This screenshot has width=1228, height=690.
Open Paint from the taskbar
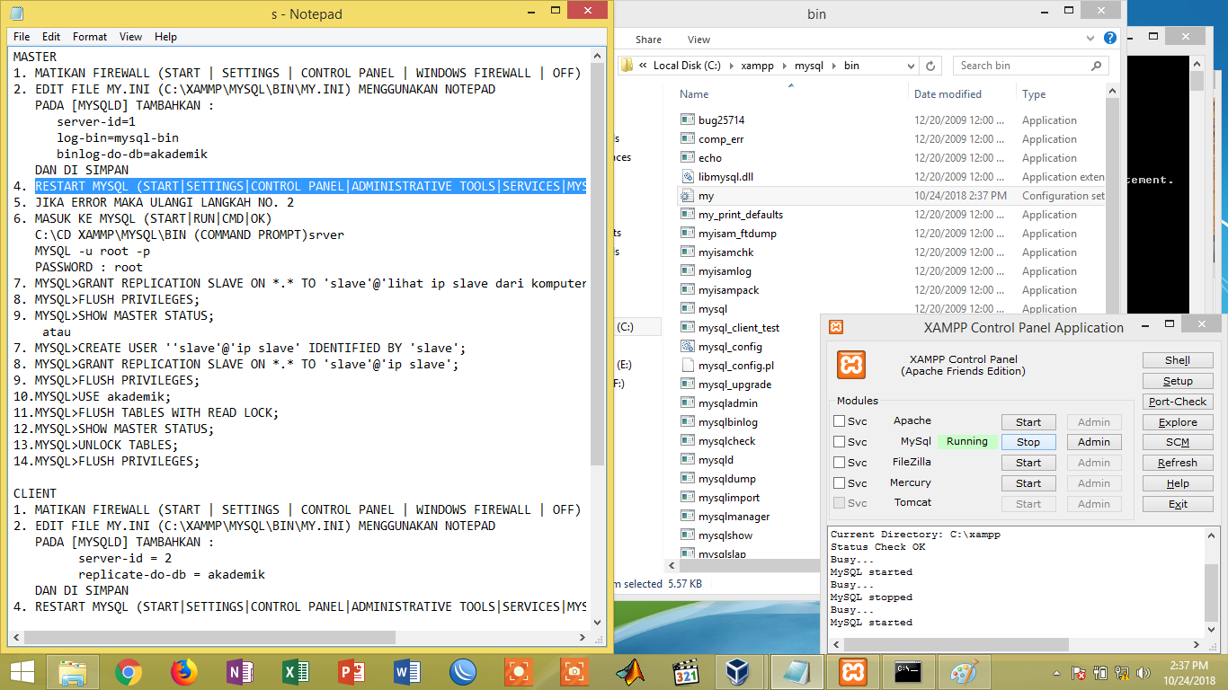tap(964, 672)
